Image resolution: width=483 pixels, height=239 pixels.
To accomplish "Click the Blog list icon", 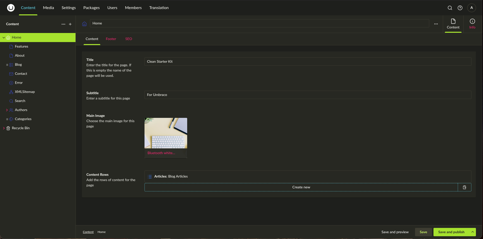I will pyautogui.click(x=11, y=65).
